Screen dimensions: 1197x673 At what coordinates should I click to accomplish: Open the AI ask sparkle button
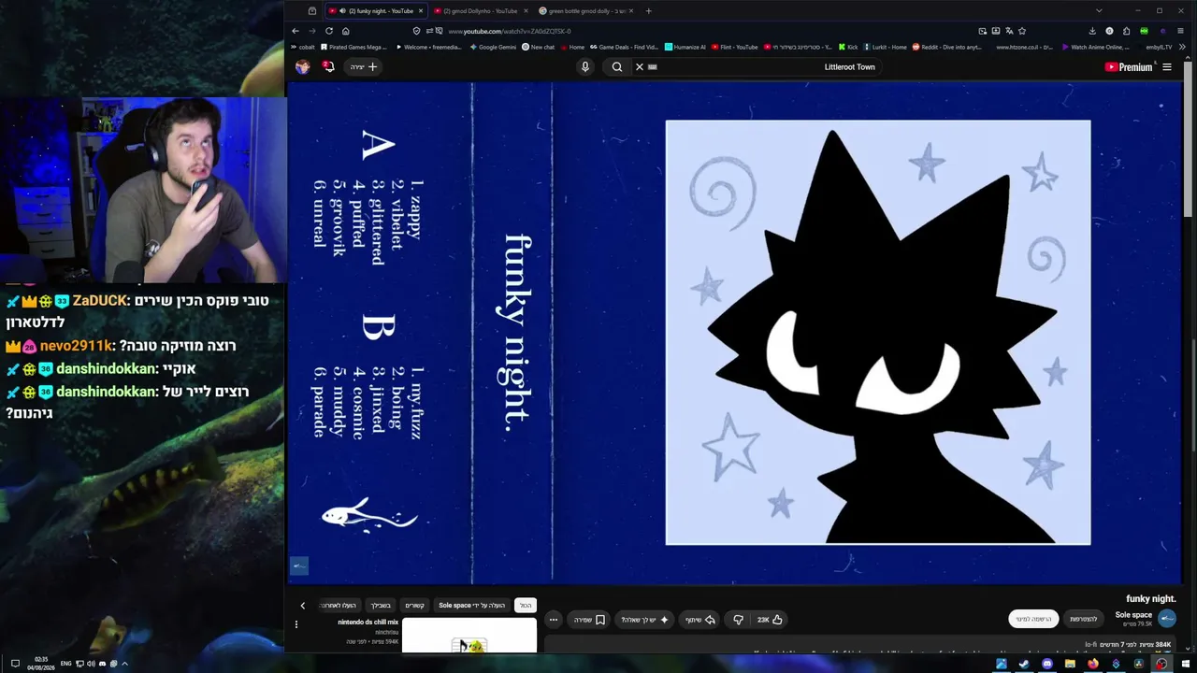(x=645, y=620)
